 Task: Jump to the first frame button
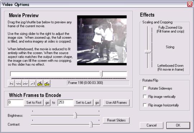pyautogui.click(x=11, y=84)
